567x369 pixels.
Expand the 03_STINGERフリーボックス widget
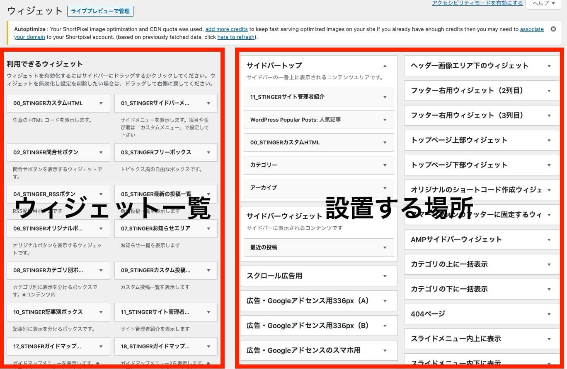(208, 152)
